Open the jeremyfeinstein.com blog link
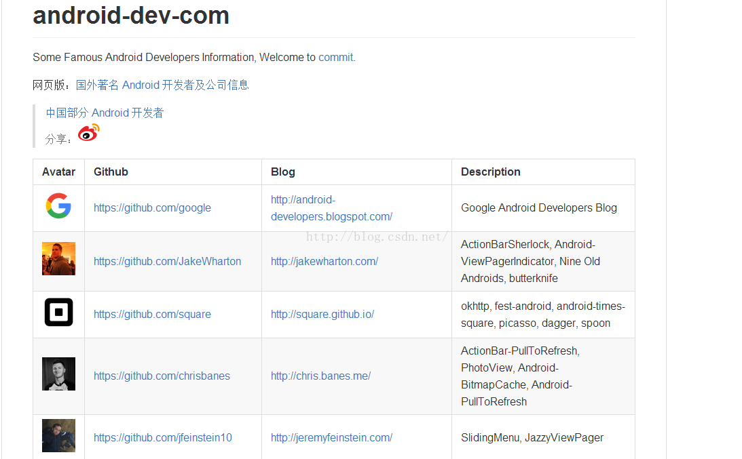The image size is (742, 459). pyautogui.click(x=332, y=438)
